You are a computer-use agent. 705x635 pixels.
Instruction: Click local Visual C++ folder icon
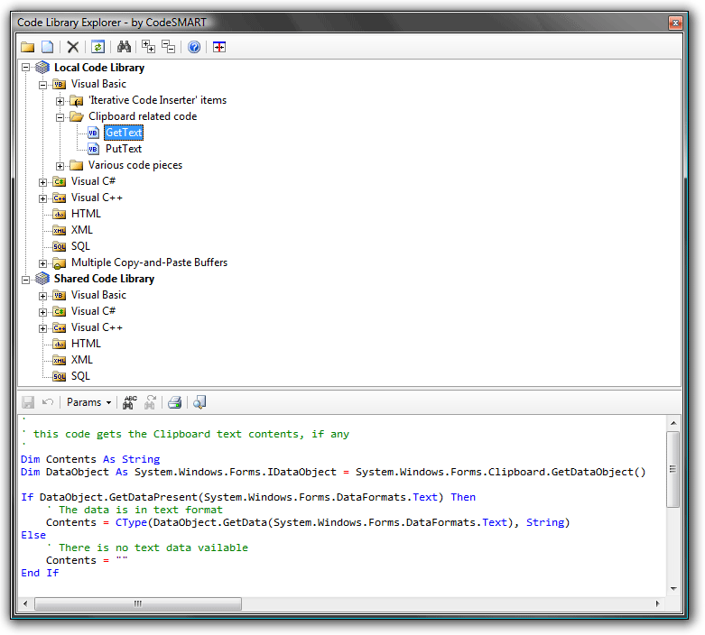point(59,198)
